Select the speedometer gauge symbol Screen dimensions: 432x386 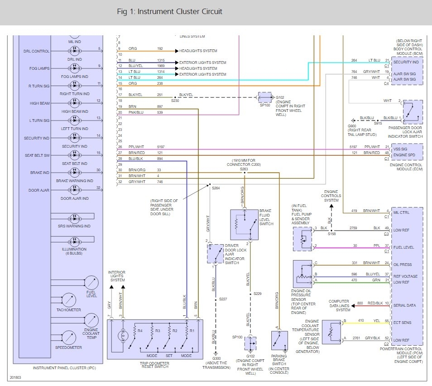pyautogui.click(x=69, y=338)
